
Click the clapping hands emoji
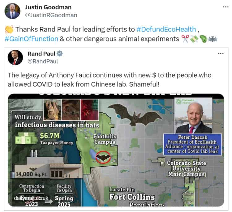[9, 29]
